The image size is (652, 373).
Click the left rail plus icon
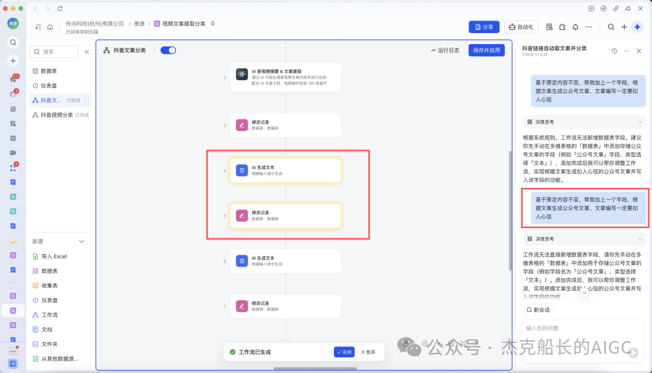pyautogui.click(x=13, y=61)
